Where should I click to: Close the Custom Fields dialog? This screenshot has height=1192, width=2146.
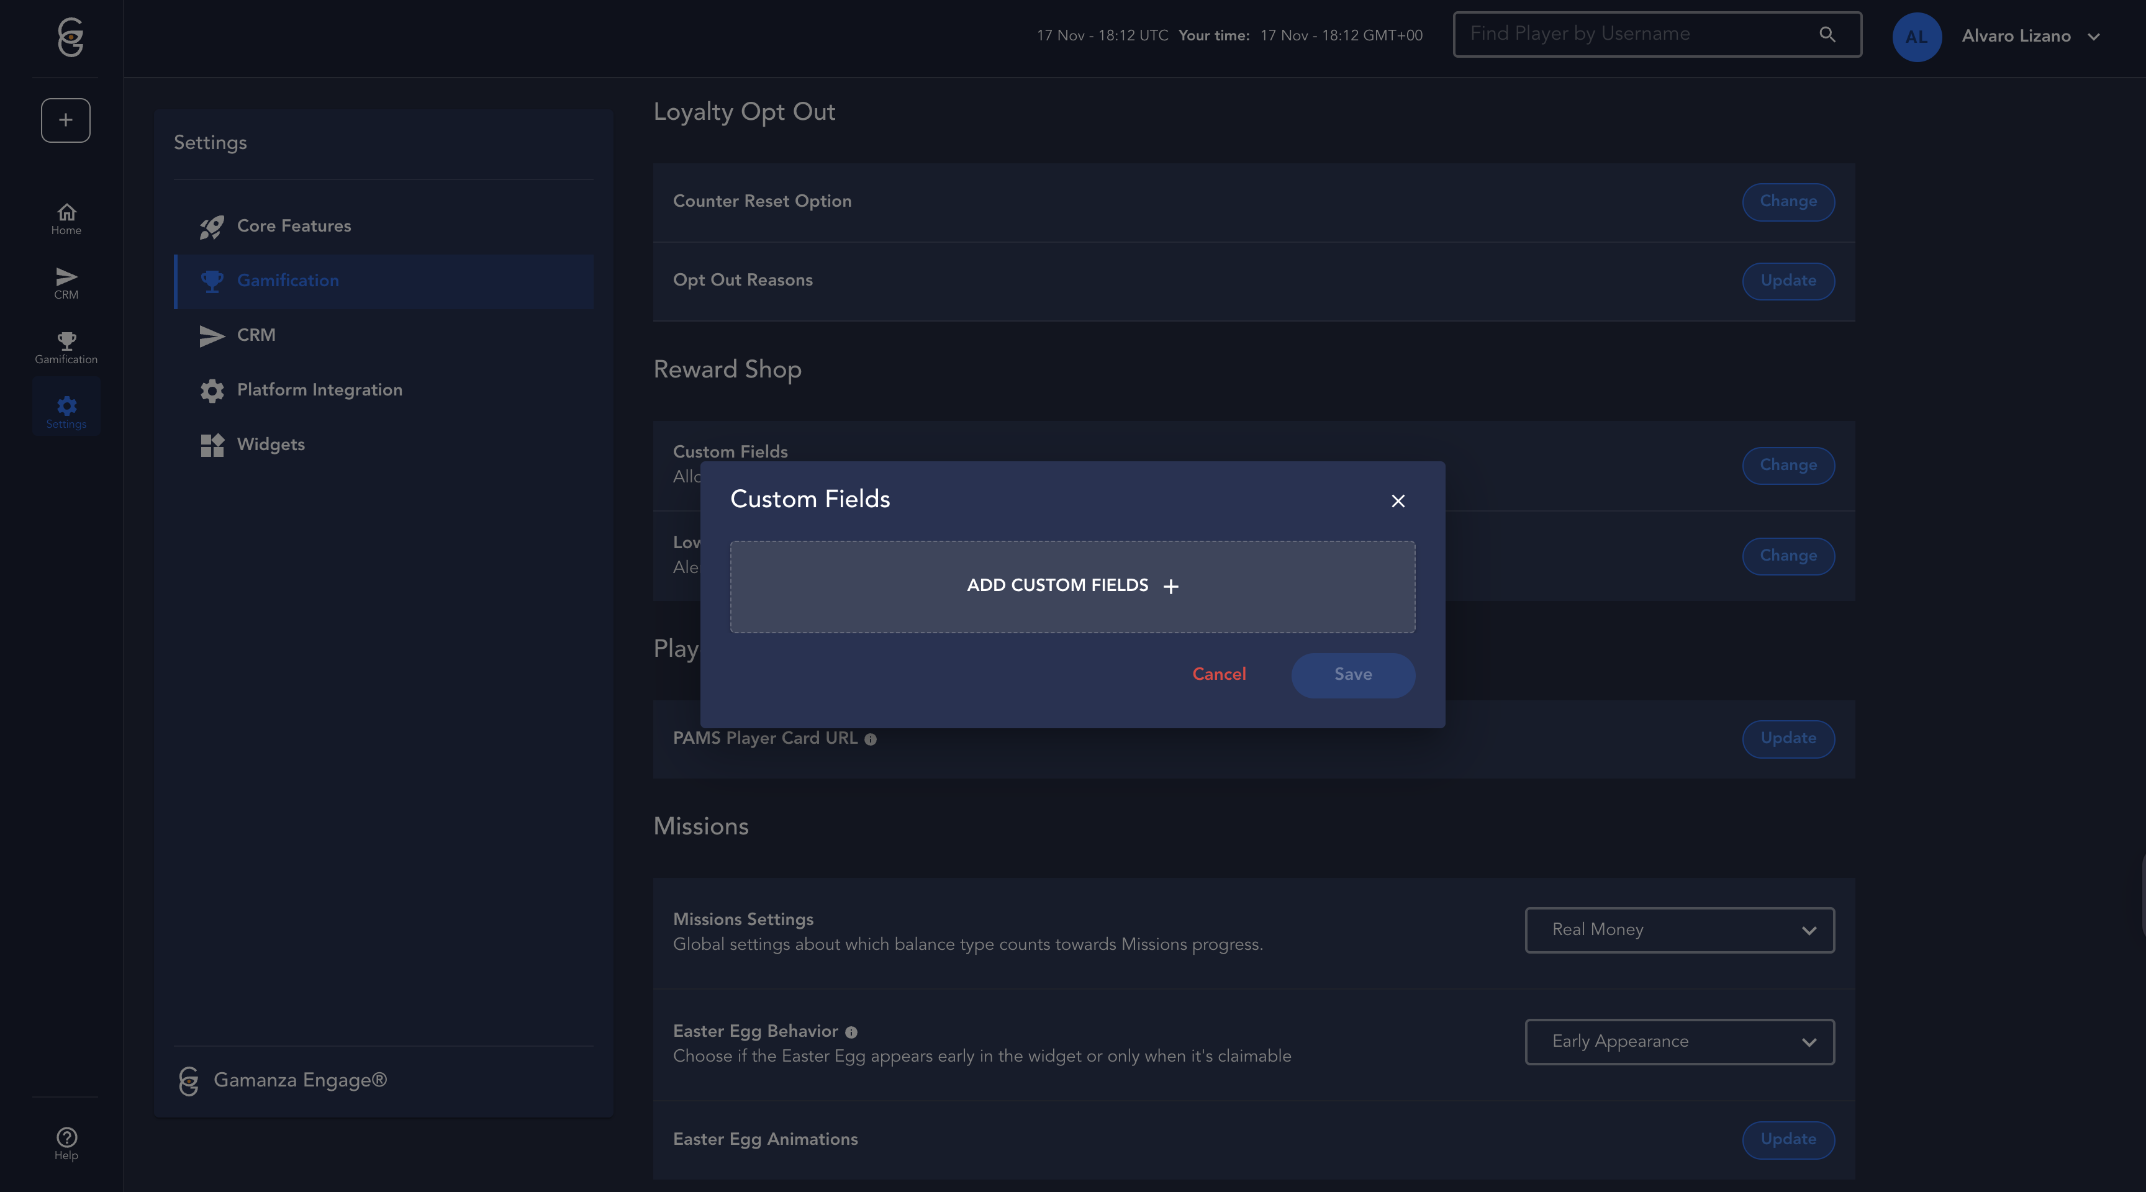(1398, 500)
